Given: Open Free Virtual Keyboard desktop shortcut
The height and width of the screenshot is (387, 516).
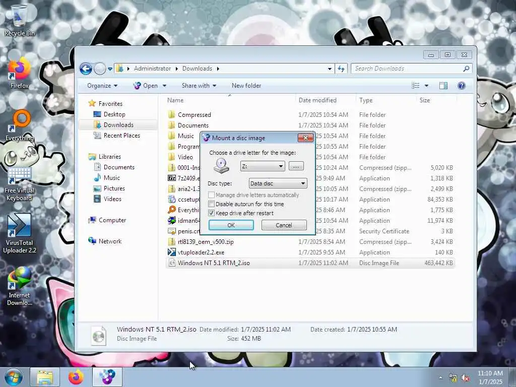Looking at the screenshot, I should [19, 183].
